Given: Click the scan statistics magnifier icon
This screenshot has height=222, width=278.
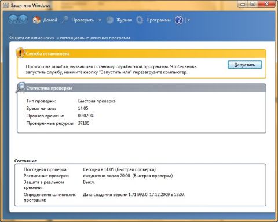Looking at the screenshot, I should pos(20,87).
